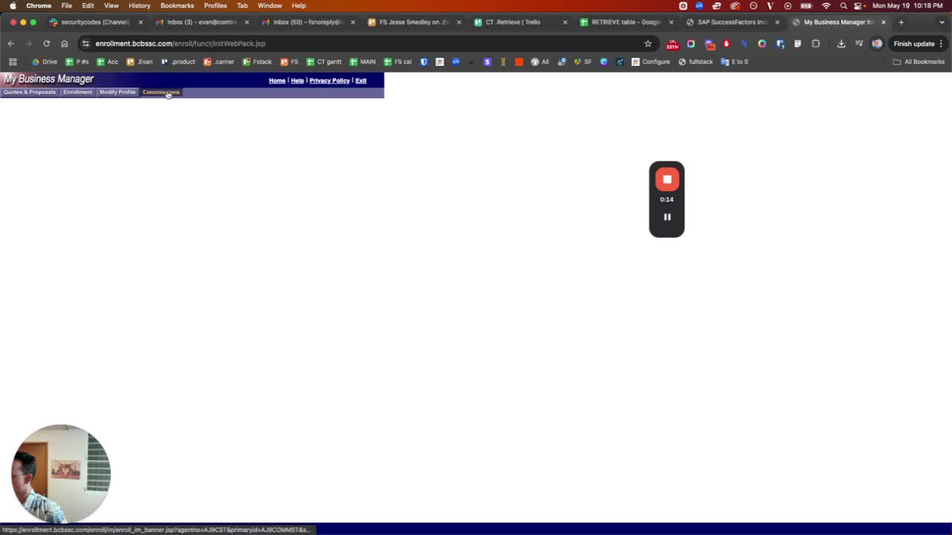Open the Drive bookmark
Viewport: 952px width, 535px height.
[x=45, y=62]
